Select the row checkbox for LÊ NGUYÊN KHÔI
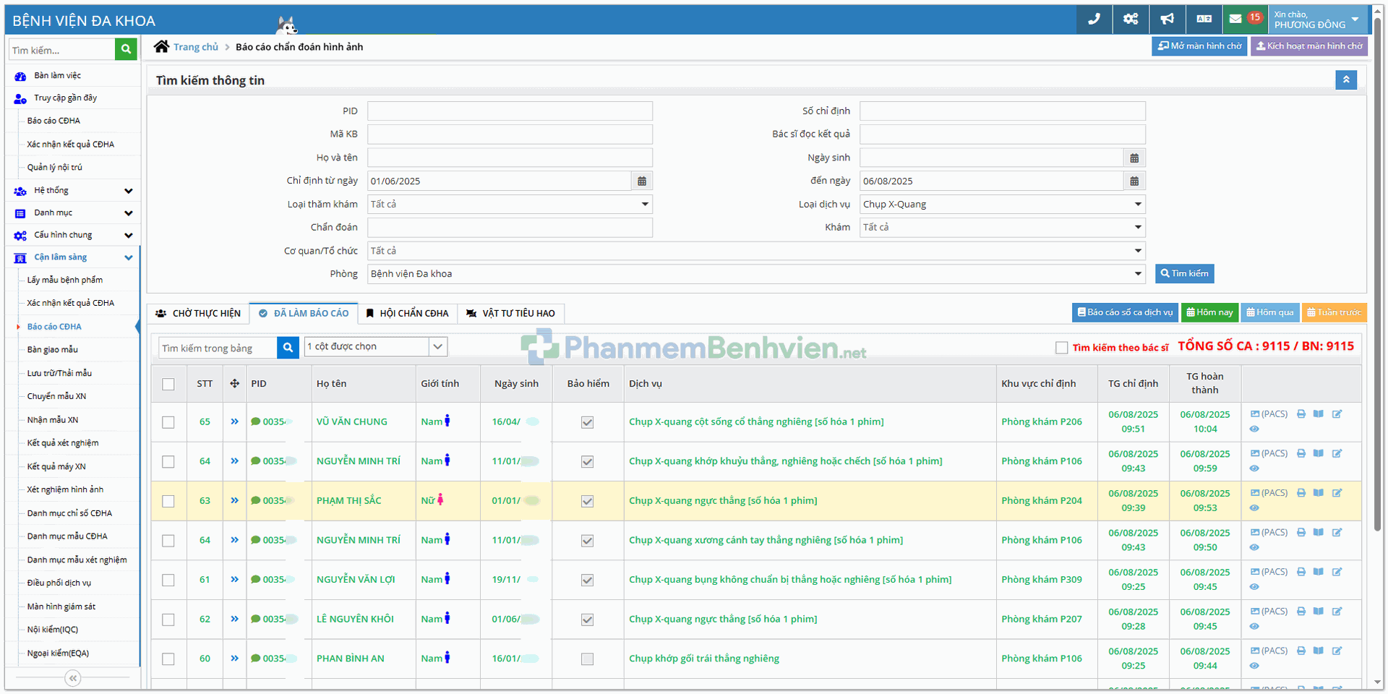1388x694 pixels. [168, 620]
